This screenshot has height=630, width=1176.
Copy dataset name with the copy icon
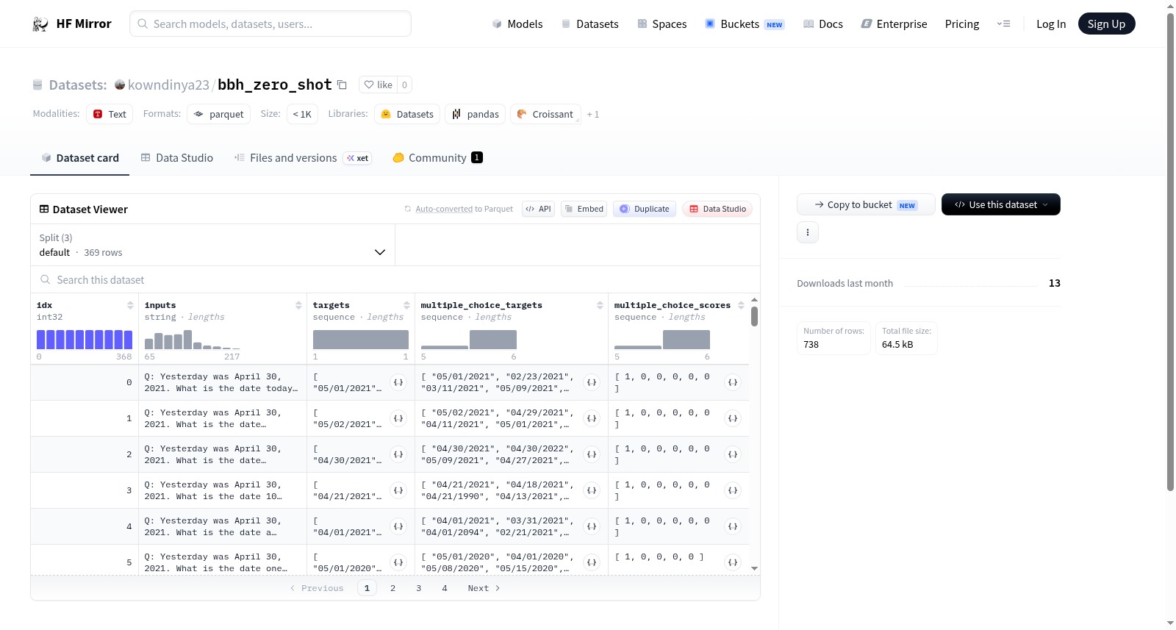click(x=342, y=85)
